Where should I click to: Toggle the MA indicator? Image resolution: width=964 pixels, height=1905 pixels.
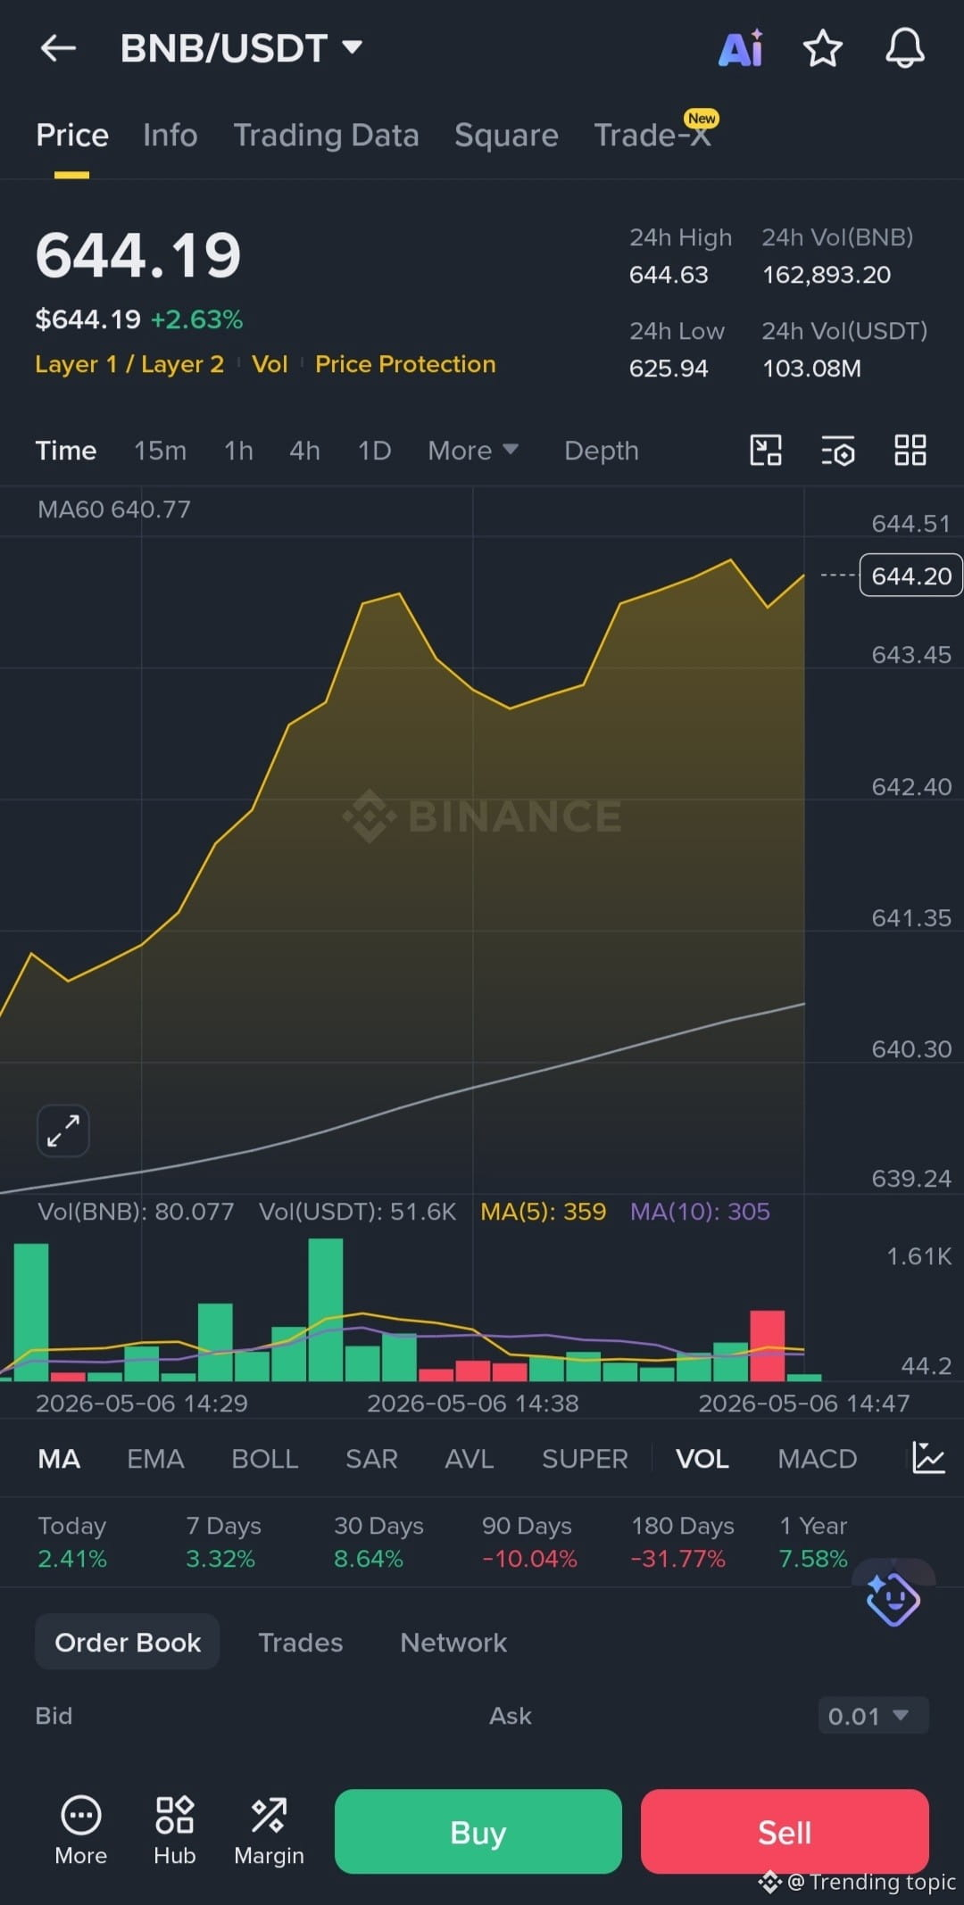(x=59, y=1459)
